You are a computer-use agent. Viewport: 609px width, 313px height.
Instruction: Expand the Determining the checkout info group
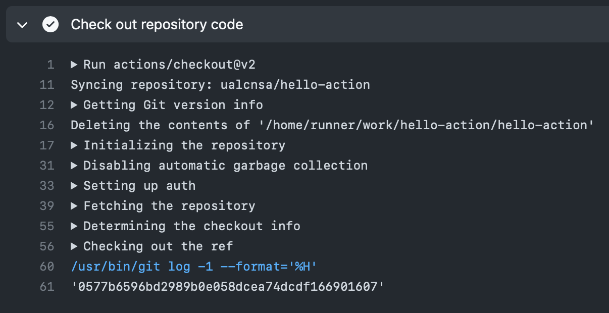(75, 226)
